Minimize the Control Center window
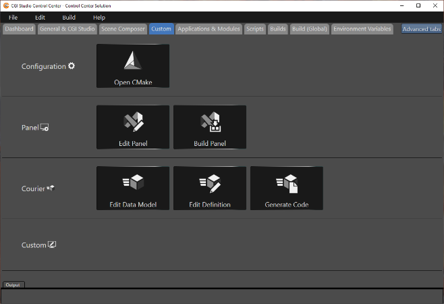This screenshot has height=304, width=444. pyautogui.click(x=401, y=5)
